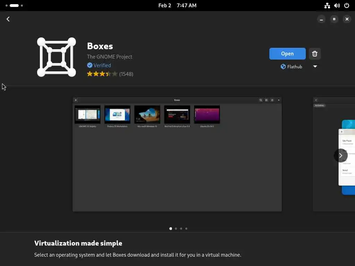Open the star rating reviews

tap(102, 74)
